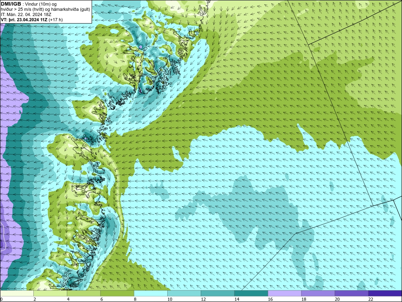
Task: Click the 18–20 m/s purple legend swatch
Action: 318,293
